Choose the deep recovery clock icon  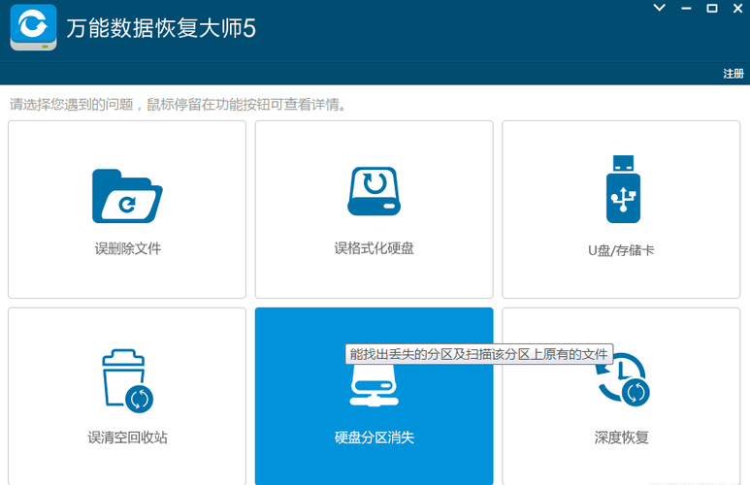pos(621,380)
